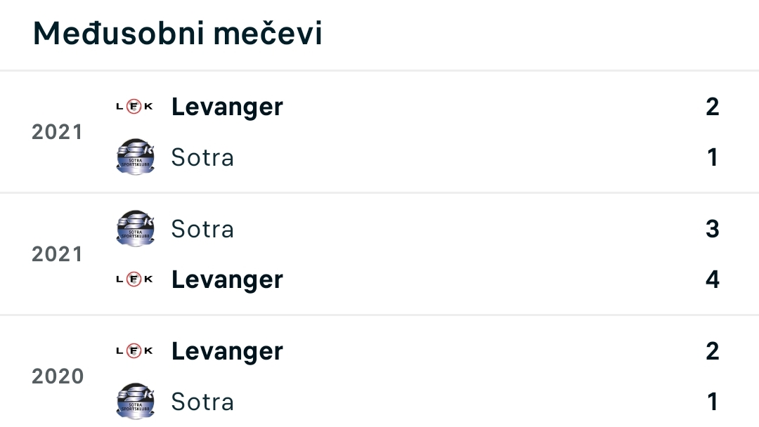Select Levanger's score 2 in first 2021 match
759x427 pixels.
[713, 107]
